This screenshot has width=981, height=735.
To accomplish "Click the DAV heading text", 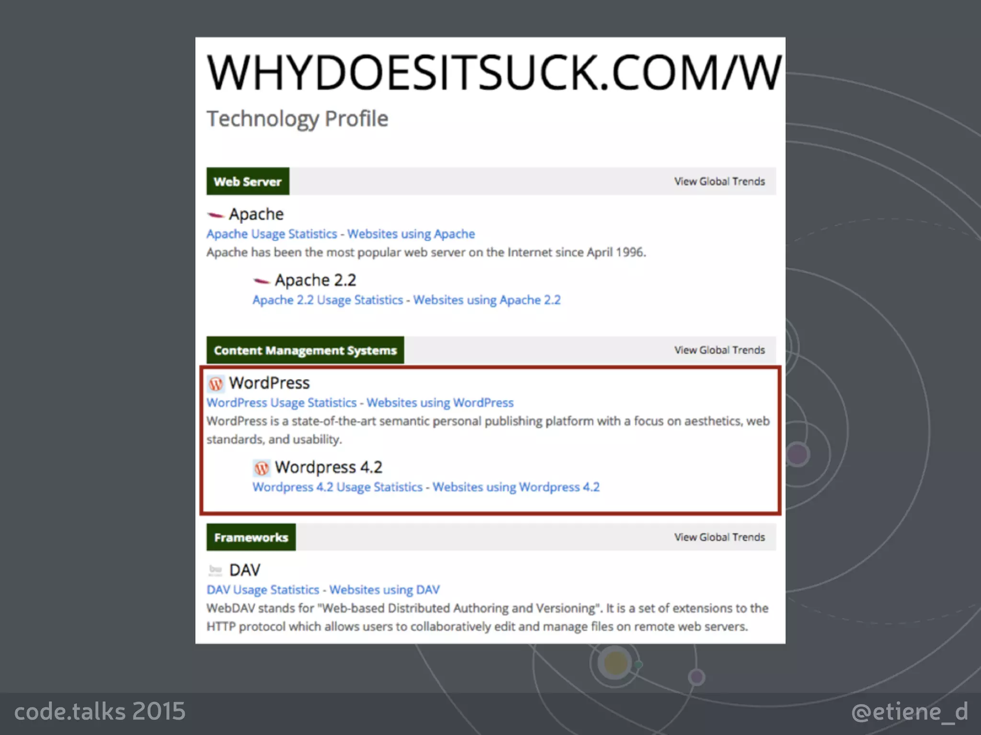I will click(245, 570).
